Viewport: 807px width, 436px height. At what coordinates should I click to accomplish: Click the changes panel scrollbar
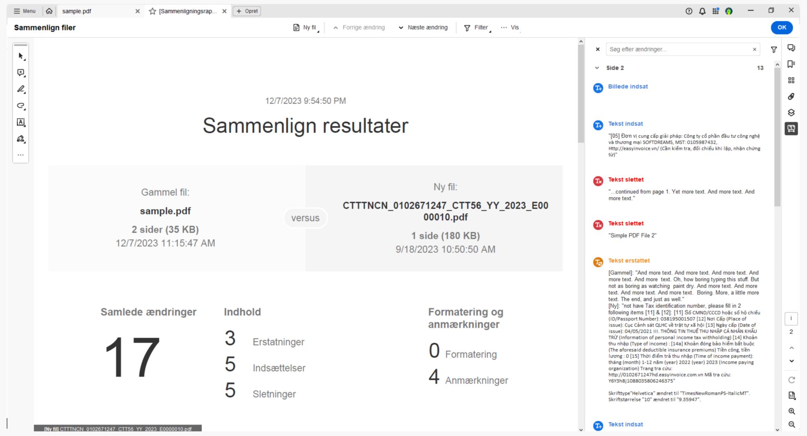(x=777, y=137)
